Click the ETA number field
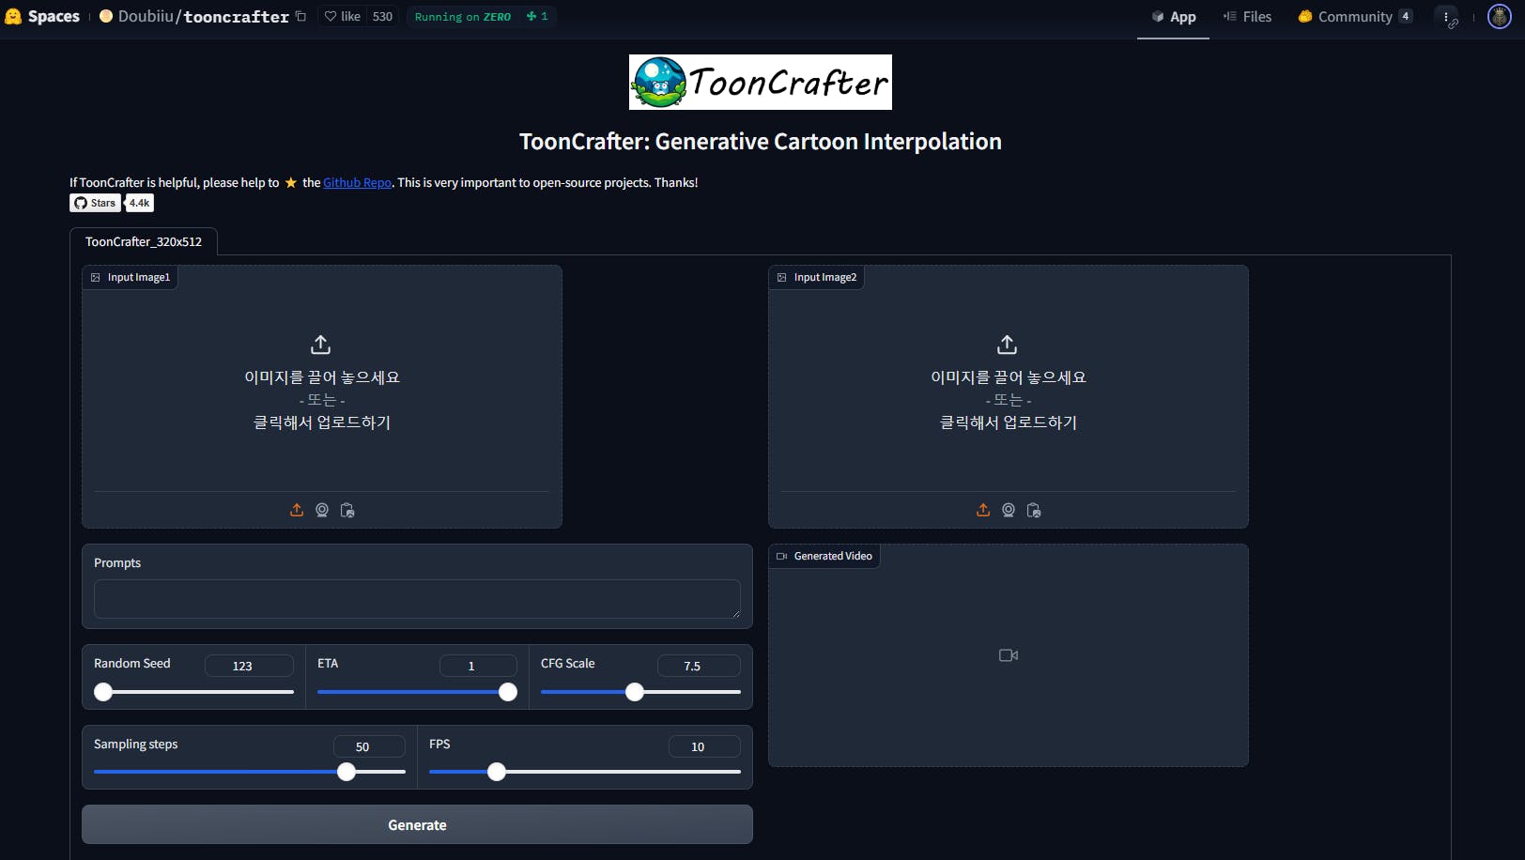 point(478,666)
